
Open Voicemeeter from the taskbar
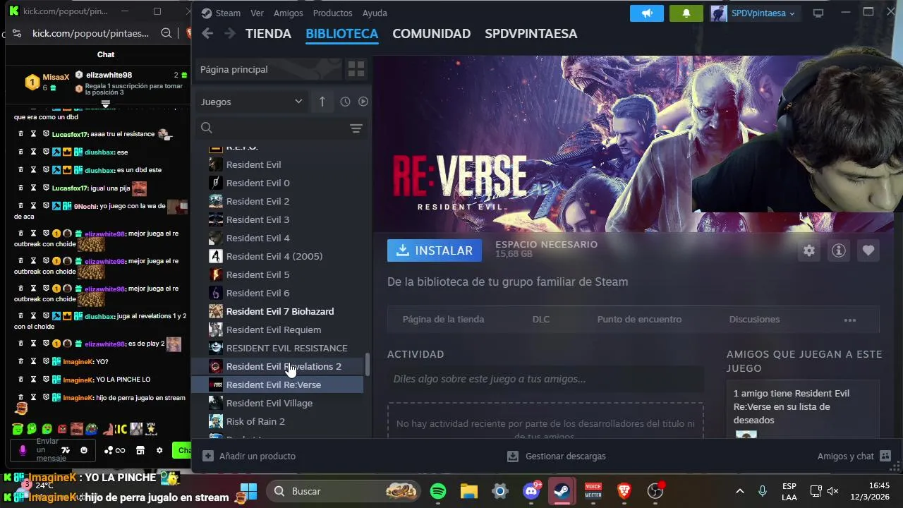point(593,491)
